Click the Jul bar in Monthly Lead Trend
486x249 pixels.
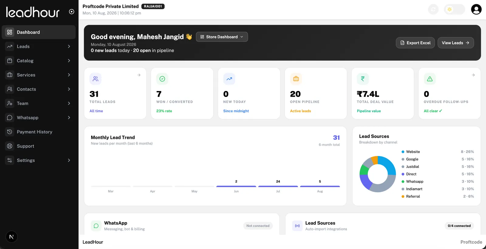click(278, 186)
